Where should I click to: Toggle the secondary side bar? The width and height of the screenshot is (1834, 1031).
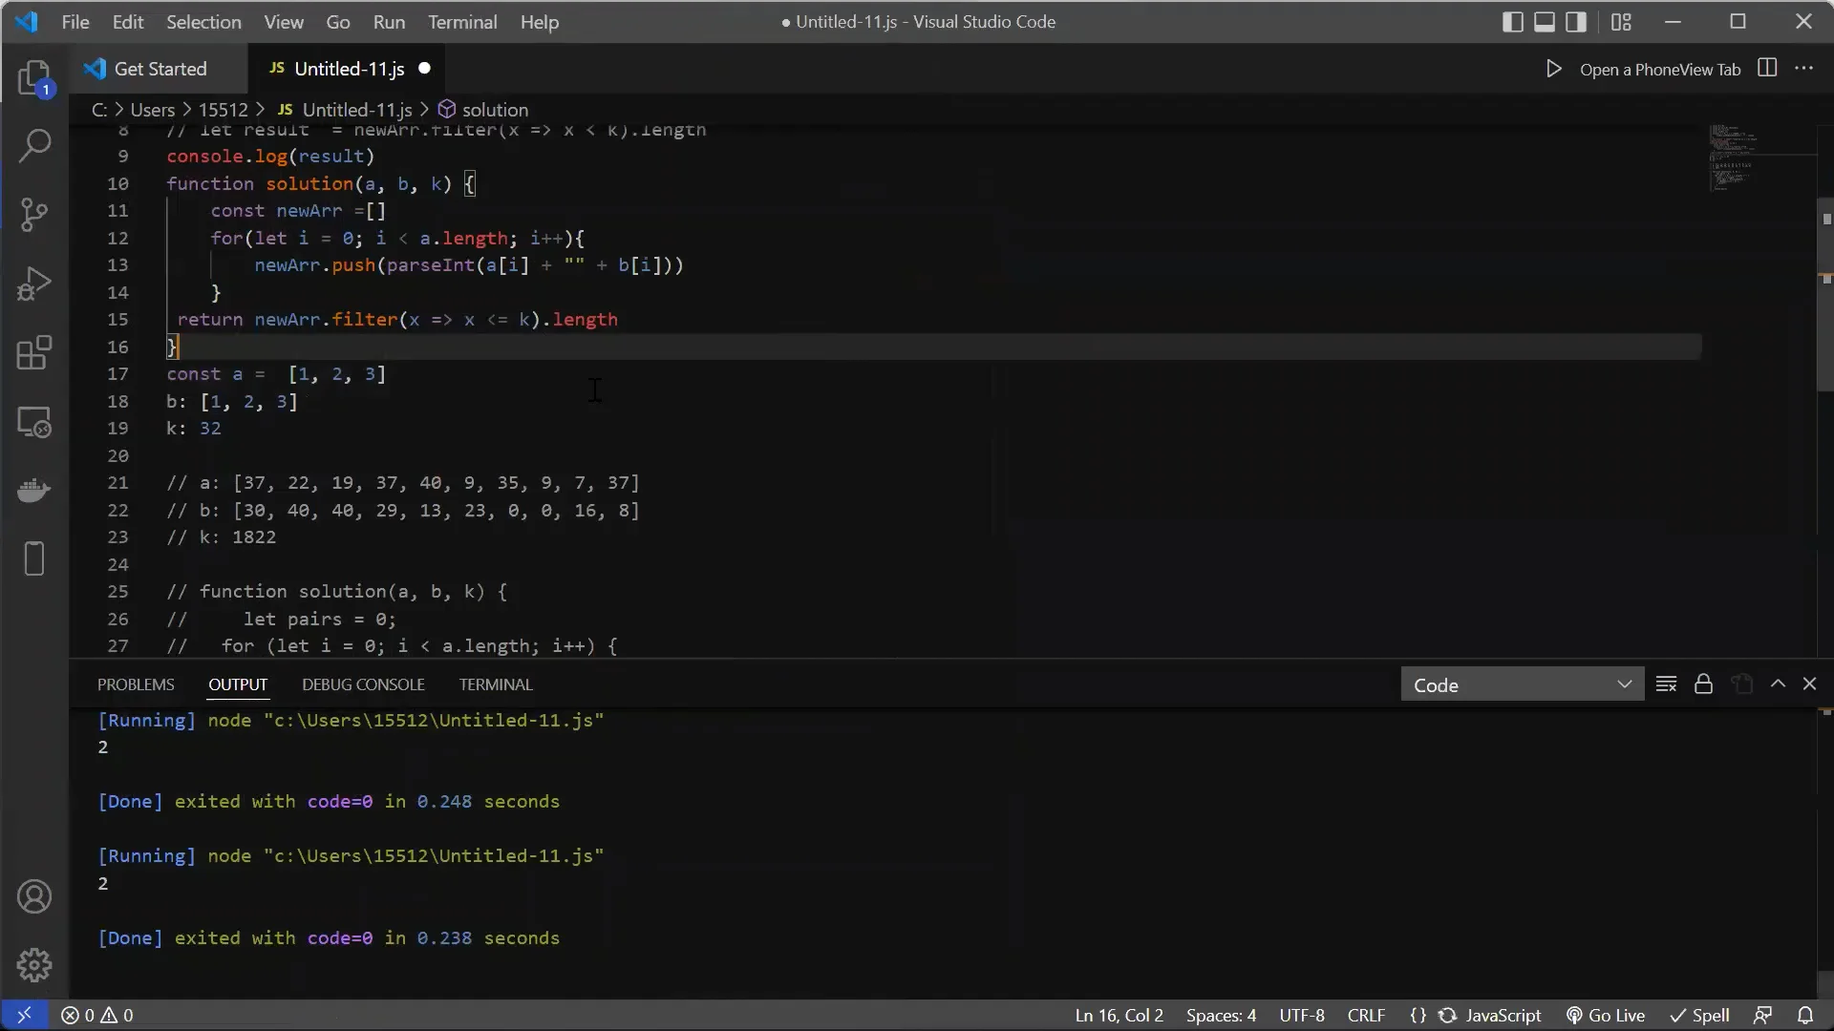click(x=1576, y=21)
